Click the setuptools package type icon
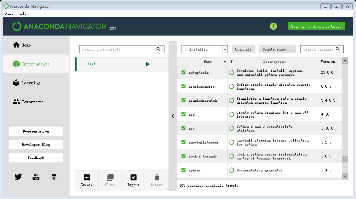Screen dimensions: 356x199 click(x=231, y=72)
